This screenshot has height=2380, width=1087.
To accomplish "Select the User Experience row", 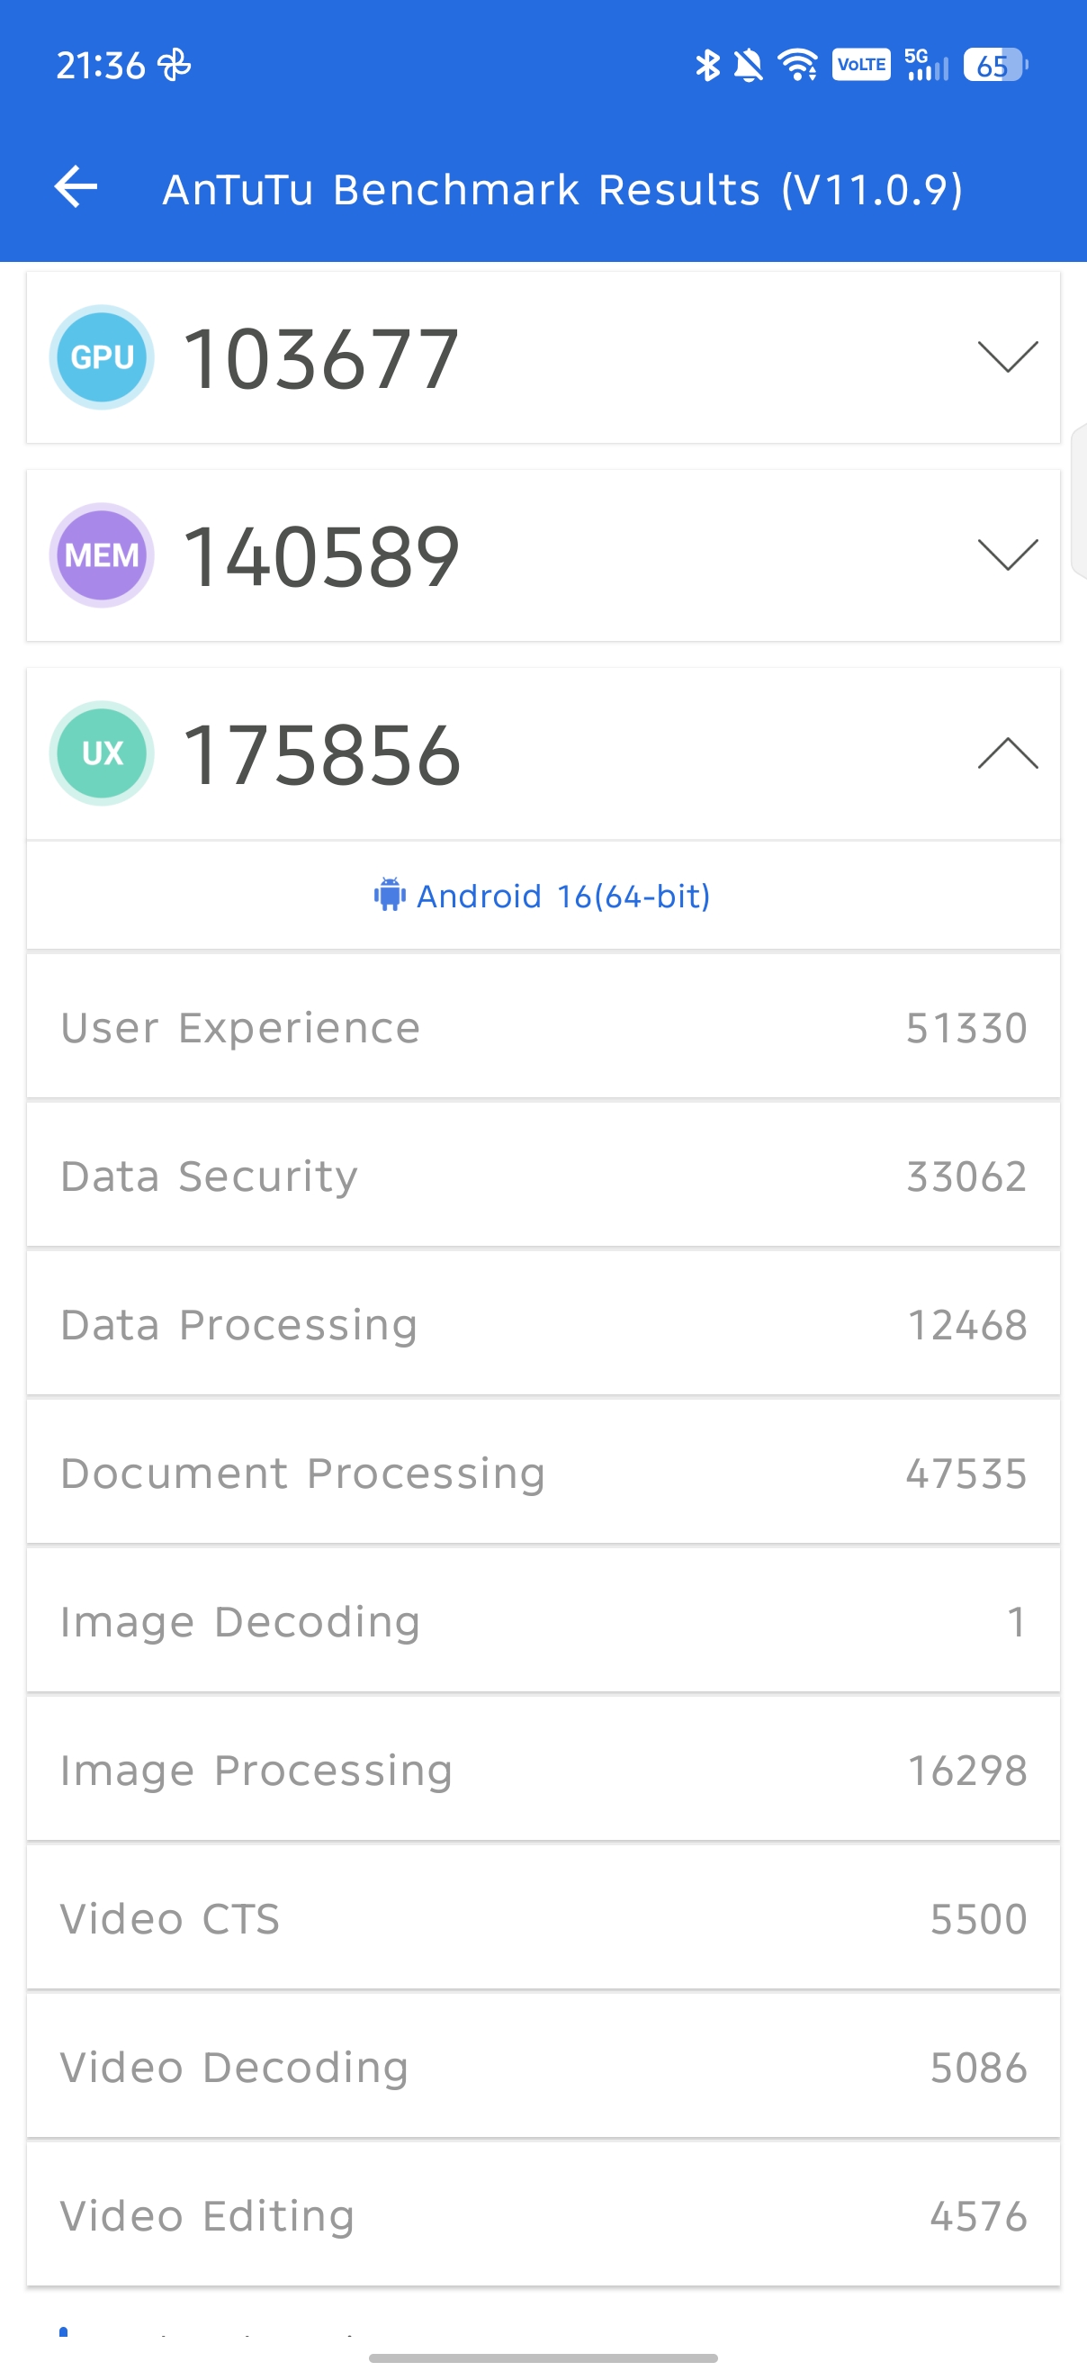I will (543, 1028).
